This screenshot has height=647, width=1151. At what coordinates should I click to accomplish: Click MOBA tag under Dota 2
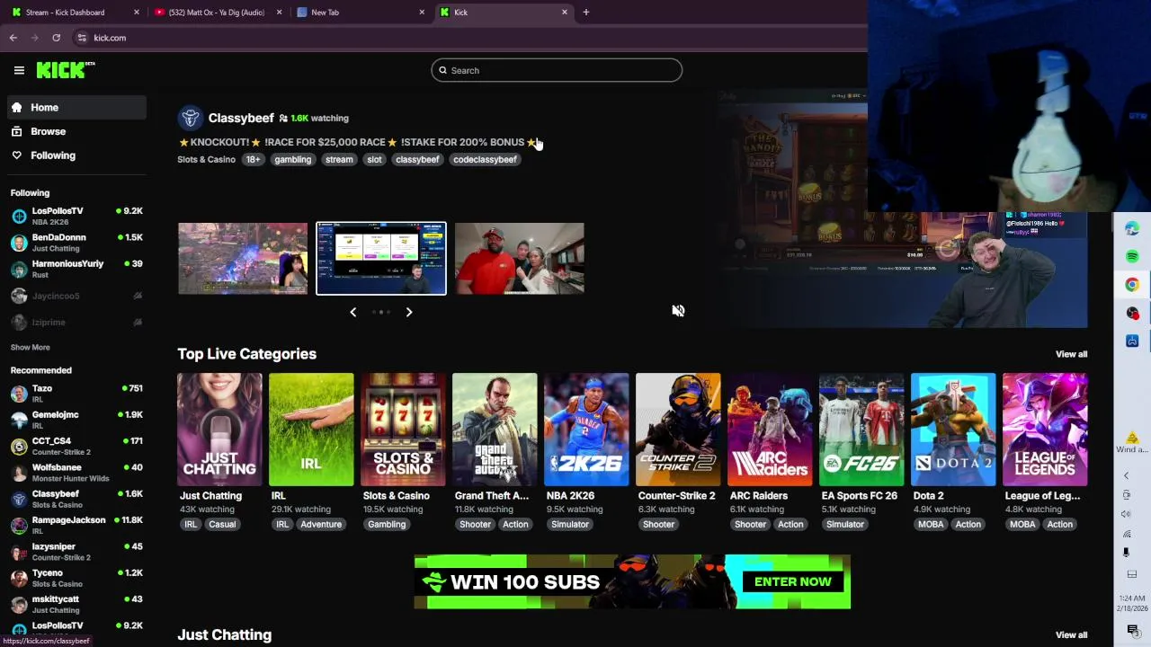click(931, 525)
